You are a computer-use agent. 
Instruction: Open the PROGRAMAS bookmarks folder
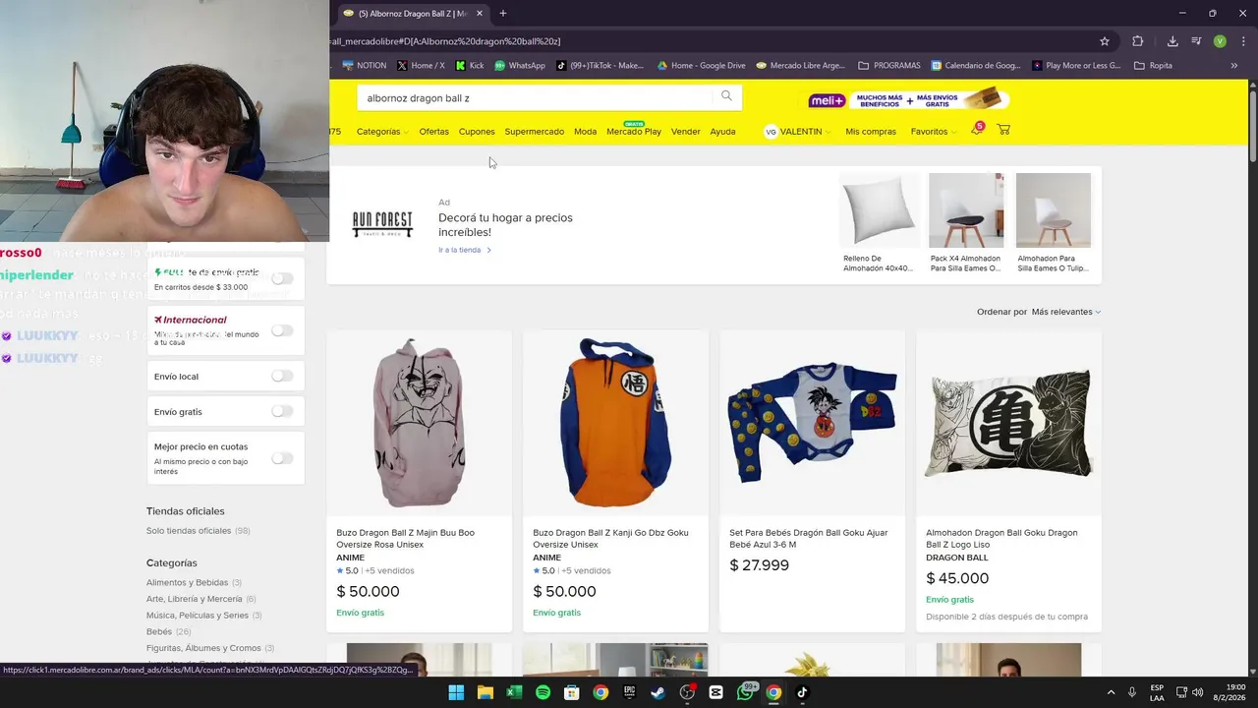point(889,66)
